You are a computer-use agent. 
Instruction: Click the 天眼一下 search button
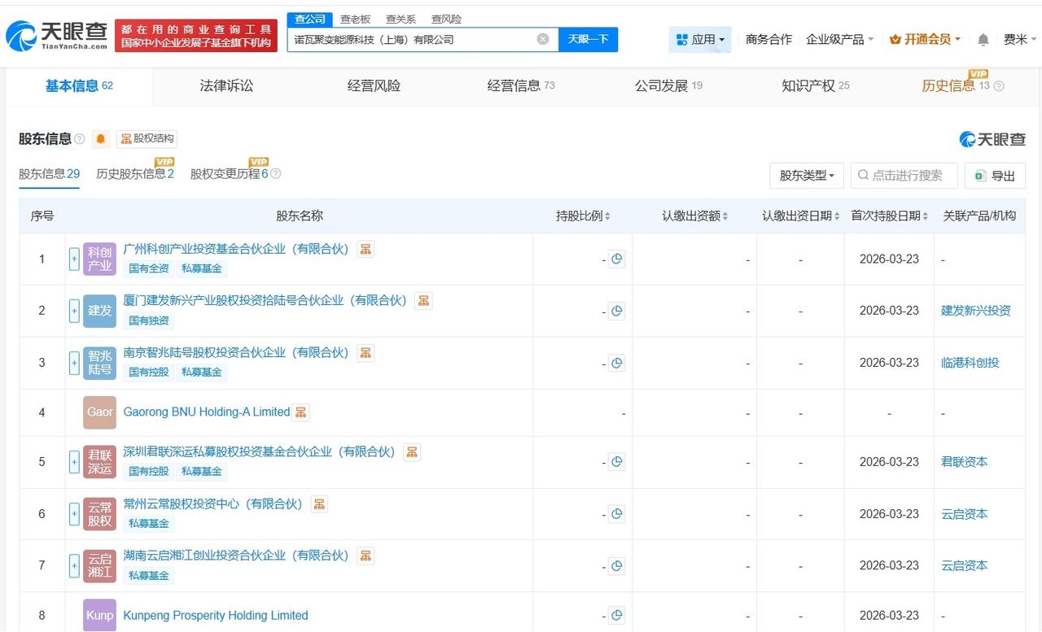click(x=589, y=39)
